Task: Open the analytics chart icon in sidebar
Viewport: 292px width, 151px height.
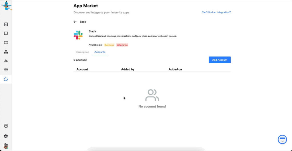Action: click(6, 25)
